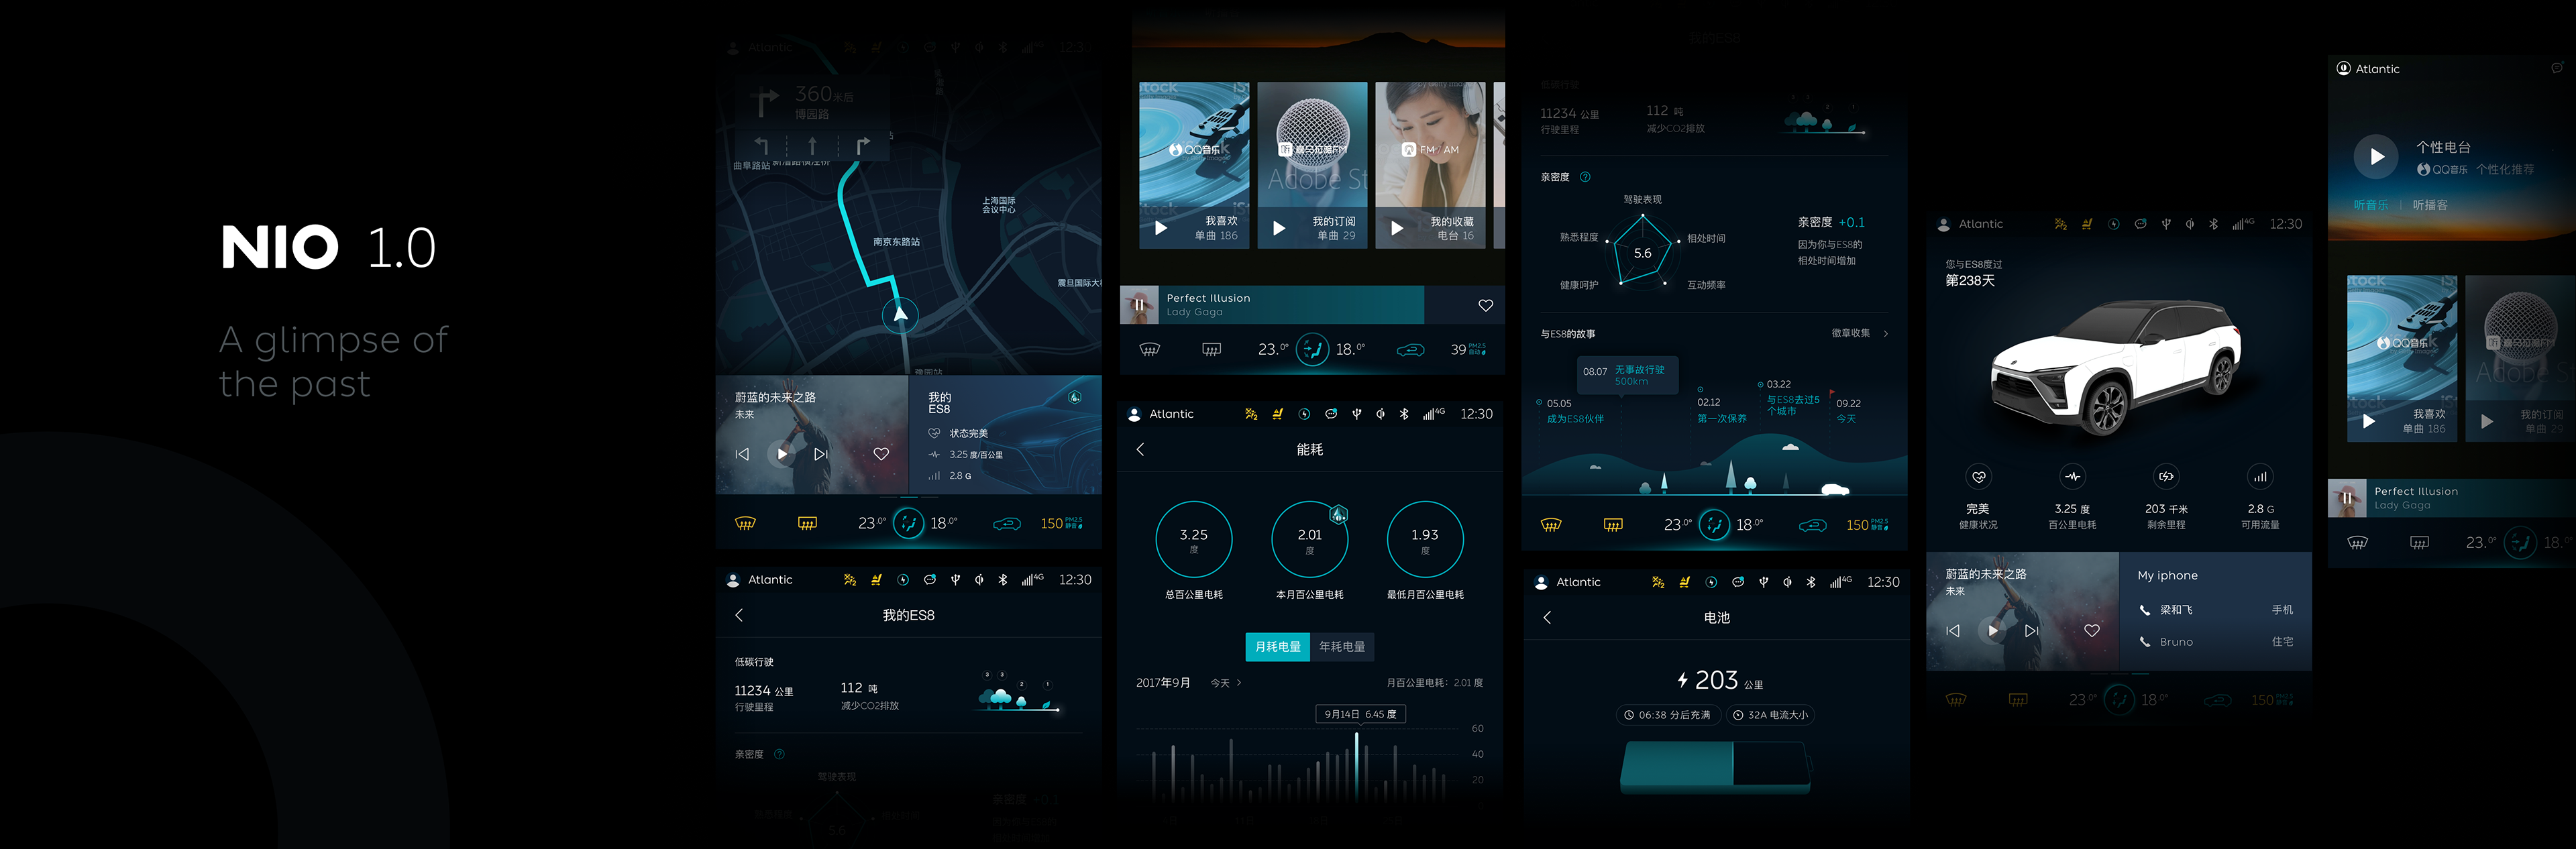
Task: Go back from the 我的ES8 page
Action: 739,615
